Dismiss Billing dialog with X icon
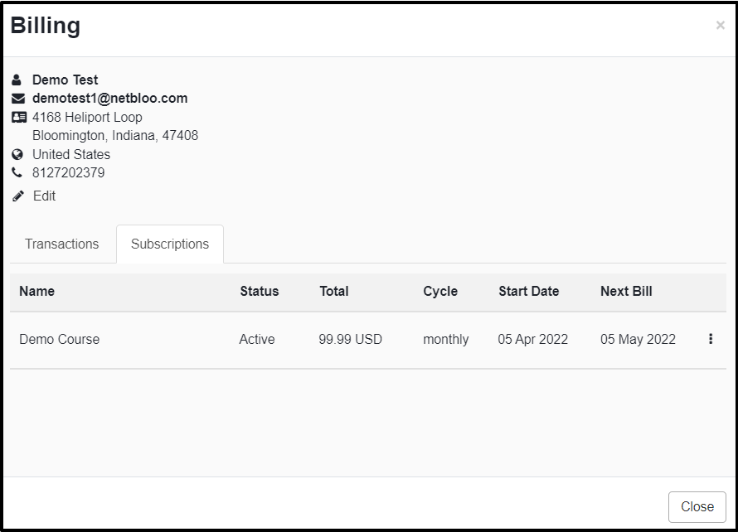The height and width of the screenshot is (532, 738). pyautogui.click(x=720, y=26)
